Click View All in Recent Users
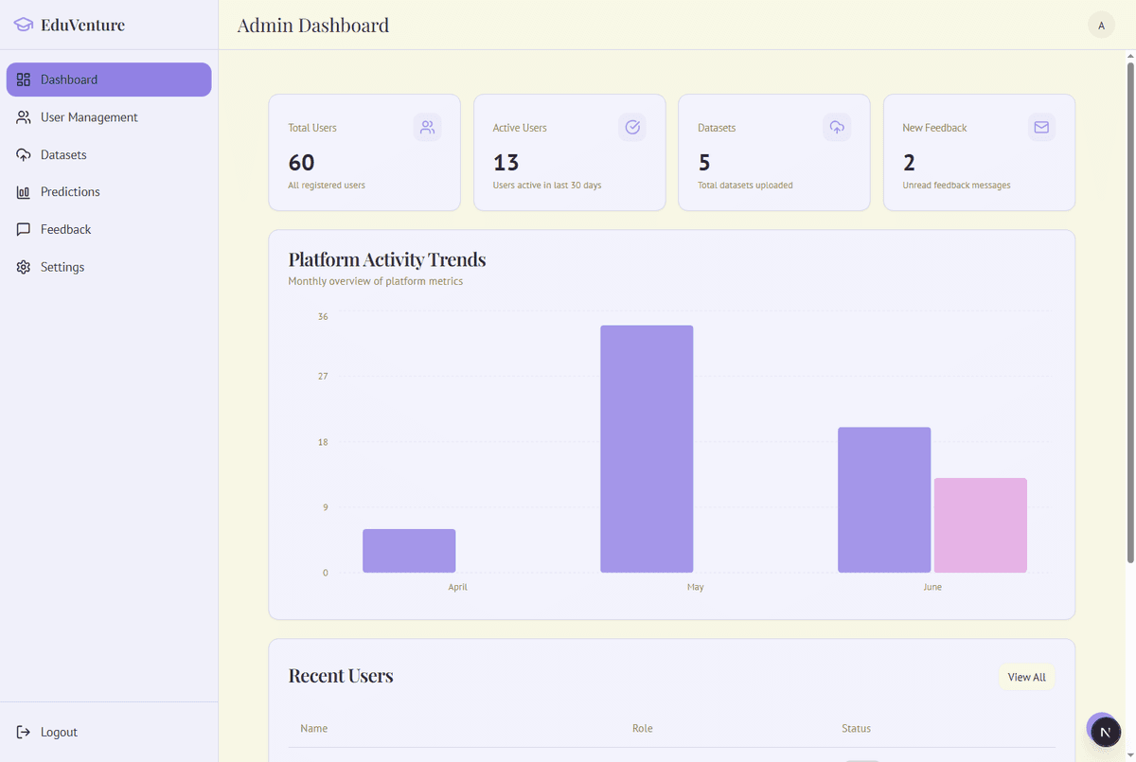The image size is (1136, 762). pyautogui.click(x=1027, y=677)
